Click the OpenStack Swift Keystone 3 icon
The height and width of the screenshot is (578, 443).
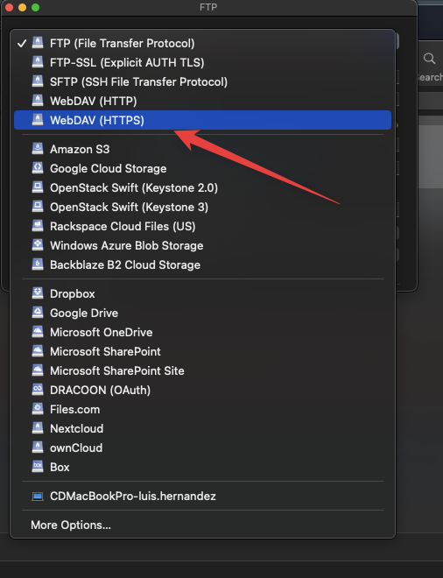click(x=38, y=207)
